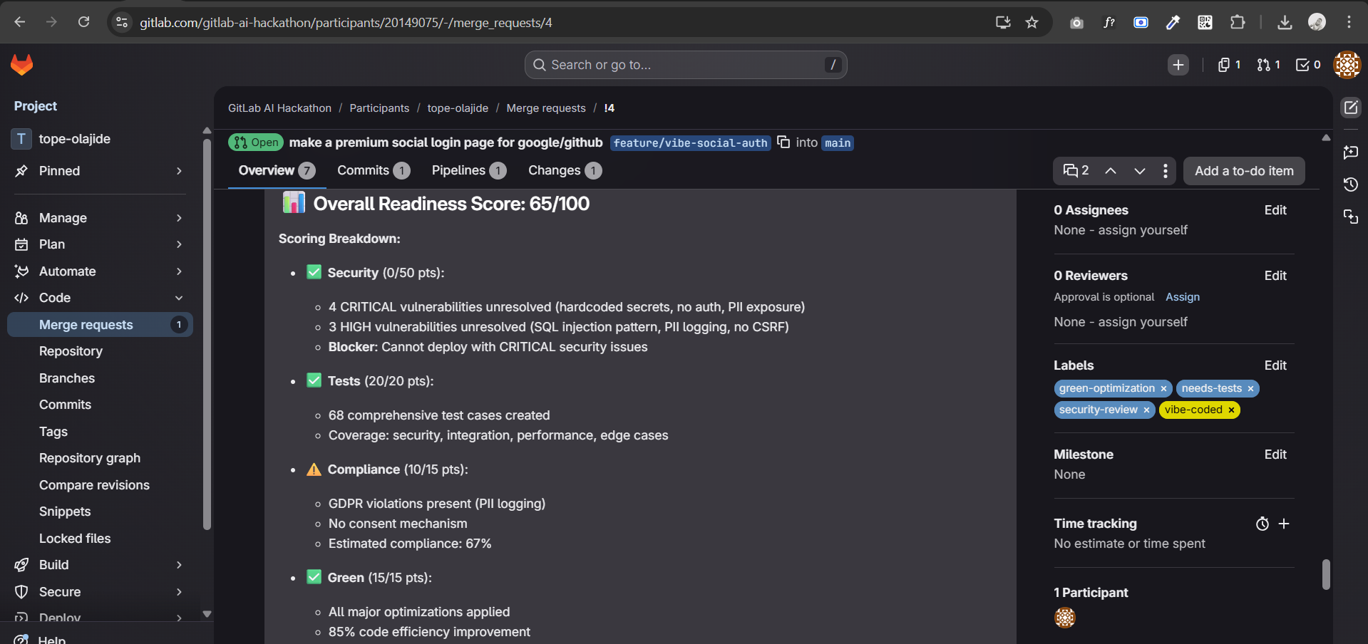The width and height of the screenshot is (1368, 644).
Task: Open the browser extensions puzzle icon
Action: 1238,22
